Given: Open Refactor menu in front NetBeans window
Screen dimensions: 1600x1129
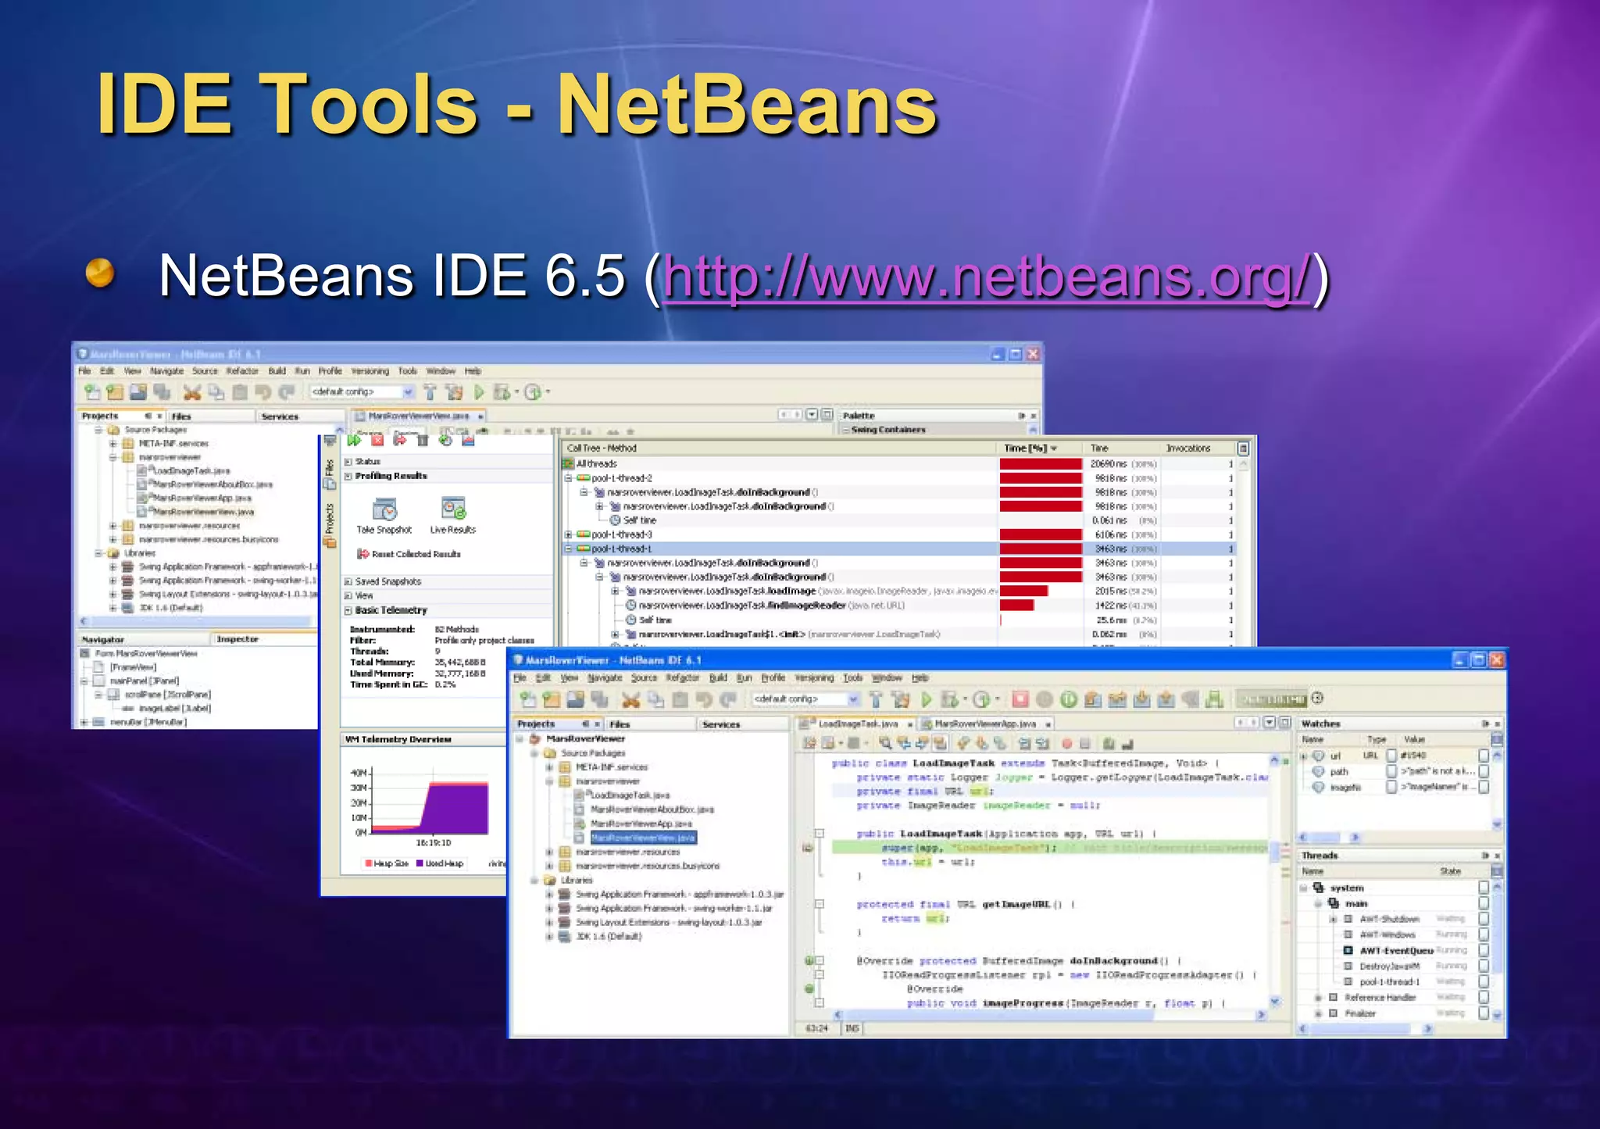Looking at the screenshot, I should pos(683,677).
